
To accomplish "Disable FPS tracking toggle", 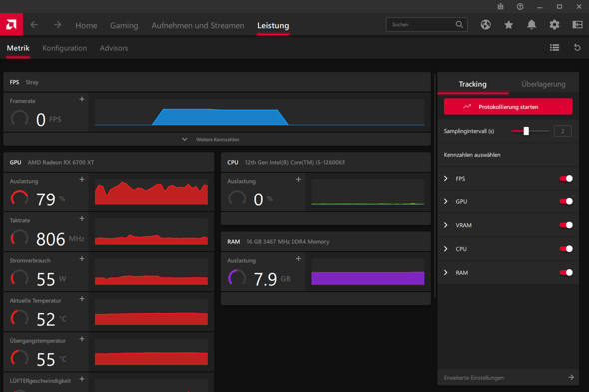I will [566, 178].
